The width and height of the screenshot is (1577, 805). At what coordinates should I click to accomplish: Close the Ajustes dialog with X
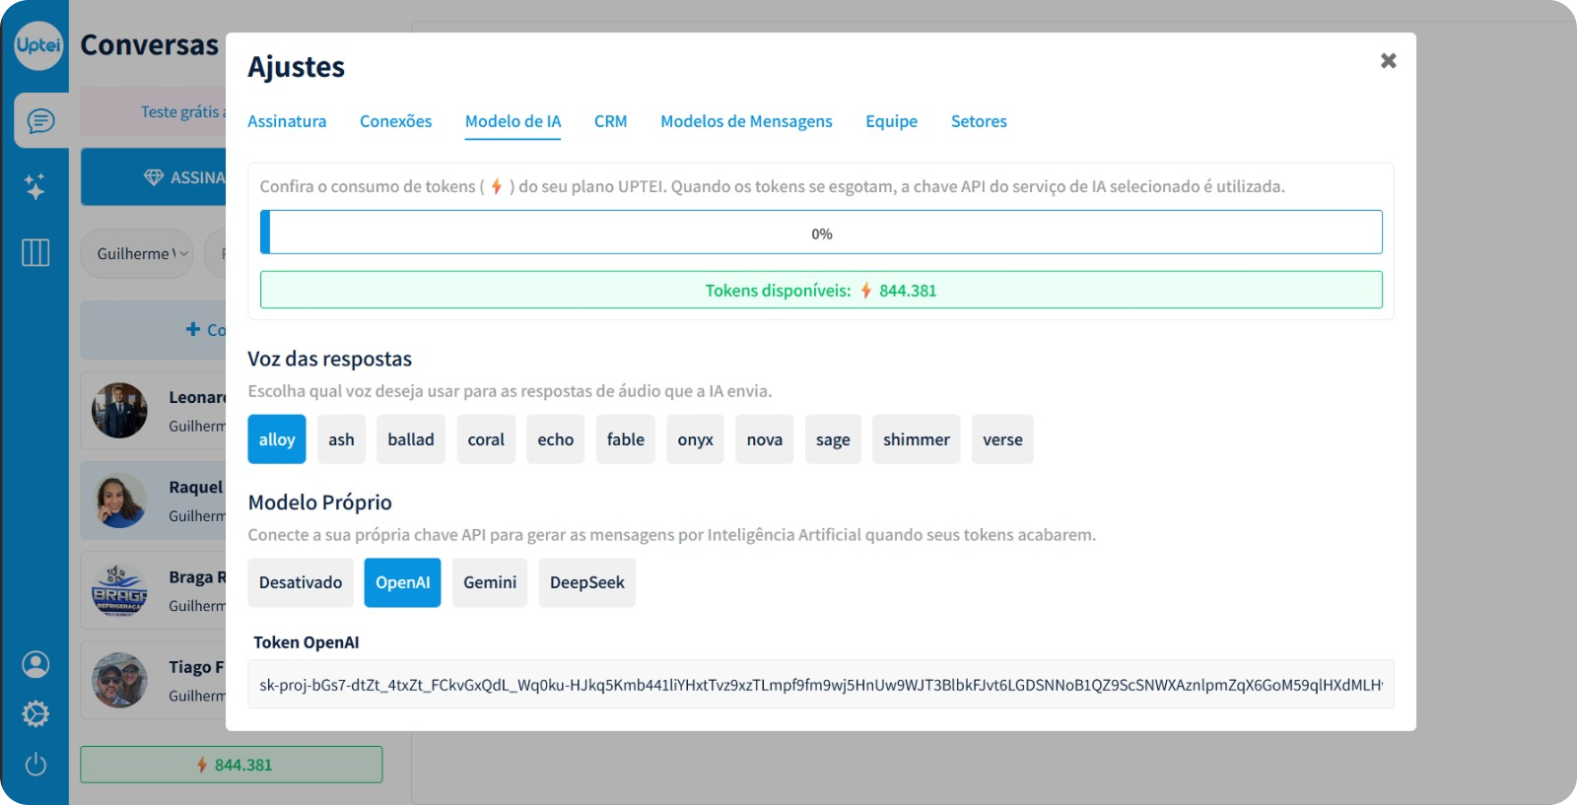point(1388,61)
